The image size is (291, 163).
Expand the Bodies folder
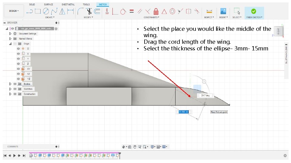point(10,84)
